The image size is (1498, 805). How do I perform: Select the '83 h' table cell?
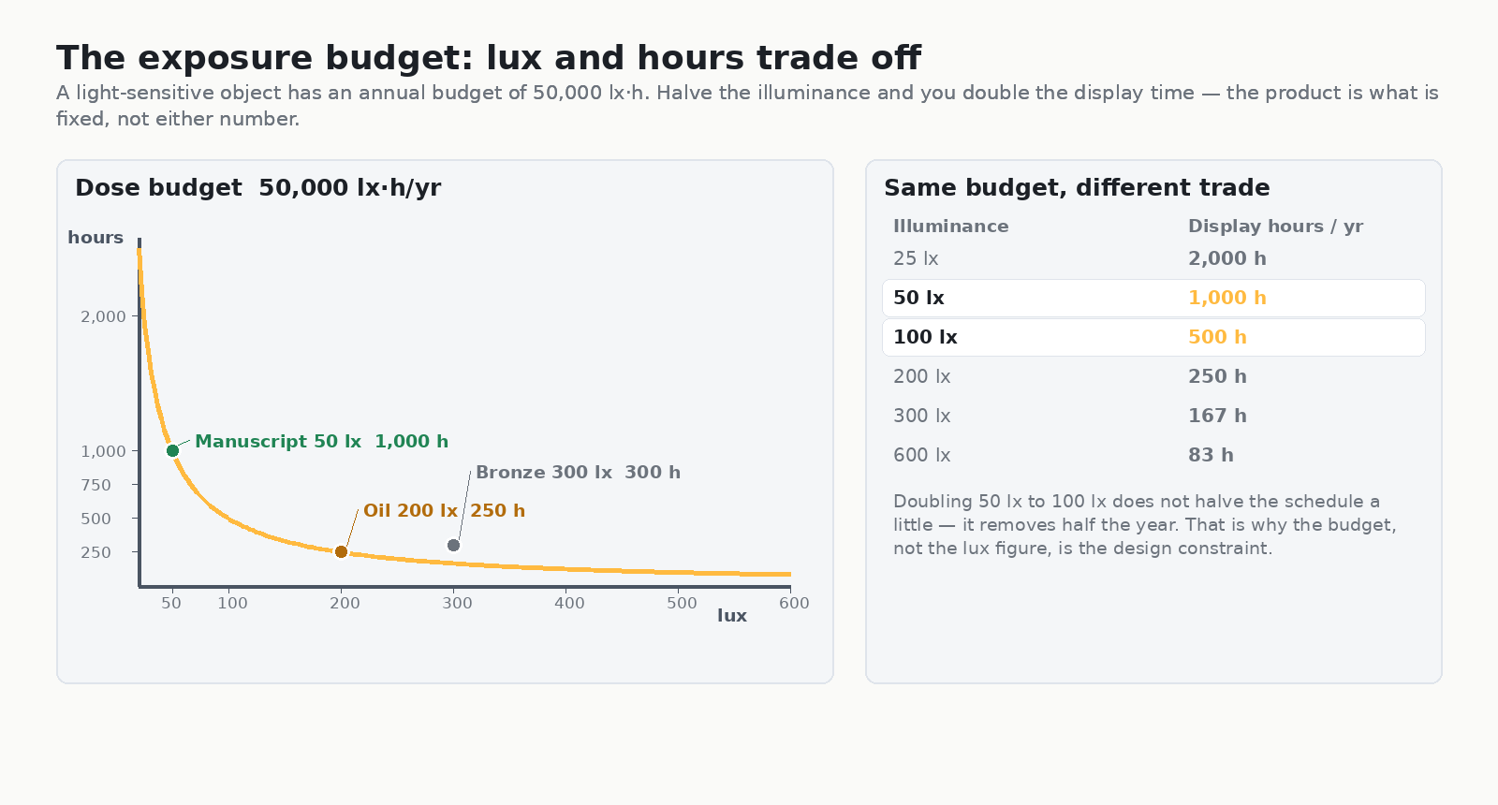(1211, 456)
